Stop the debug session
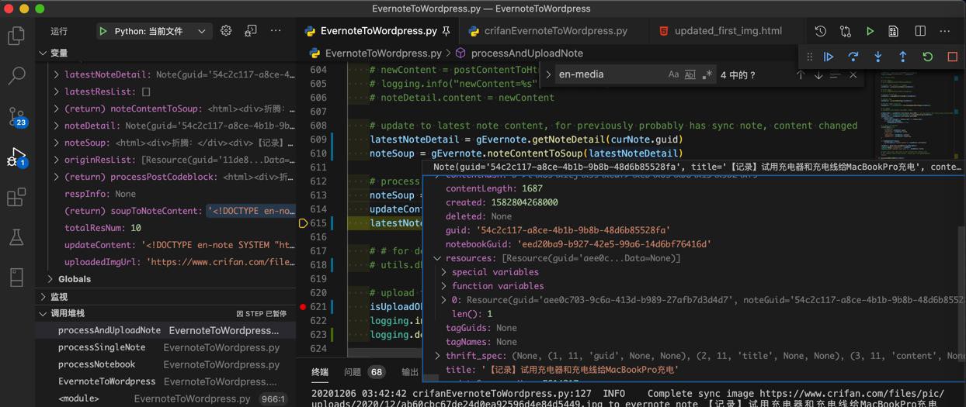This screenshot has width=966, height=407. pos(953,57)
